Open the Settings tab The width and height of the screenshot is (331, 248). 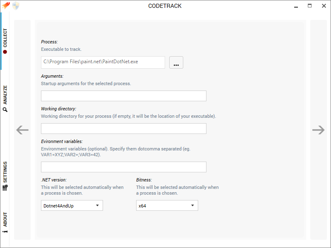(5, 176)
